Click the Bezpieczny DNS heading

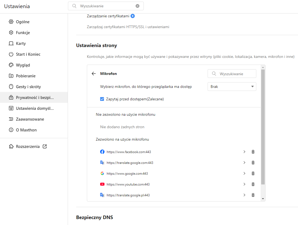click(x=94, y=217)
